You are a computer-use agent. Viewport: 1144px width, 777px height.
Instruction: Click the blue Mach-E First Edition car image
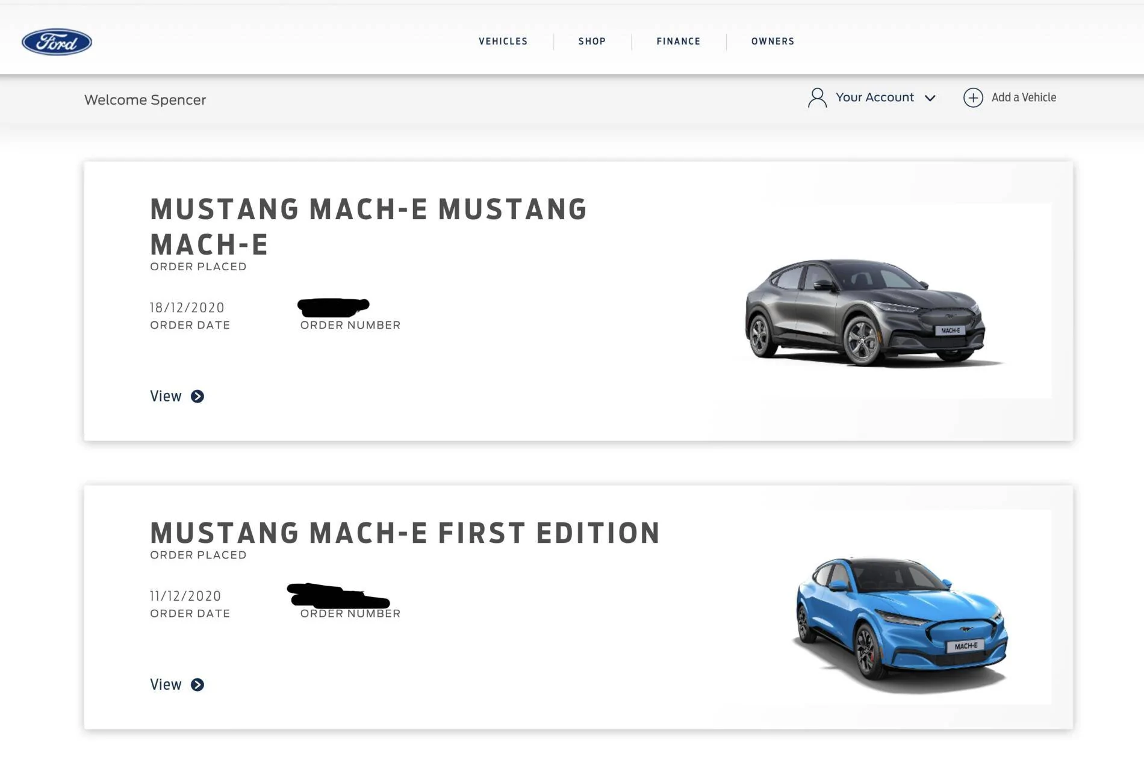[x=901, y=625]
